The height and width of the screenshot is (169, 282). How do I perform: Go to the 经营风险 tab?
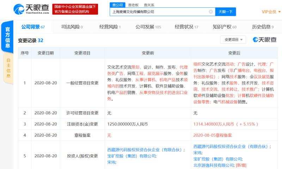point(110,27)
